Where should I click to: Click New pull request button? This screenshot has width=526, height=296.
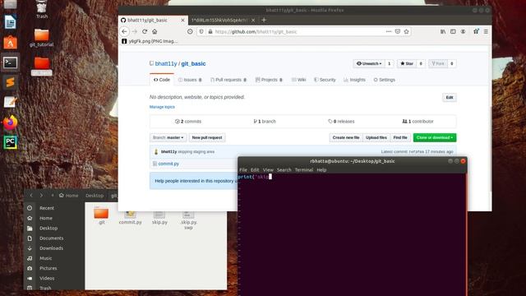click(207, 137)
